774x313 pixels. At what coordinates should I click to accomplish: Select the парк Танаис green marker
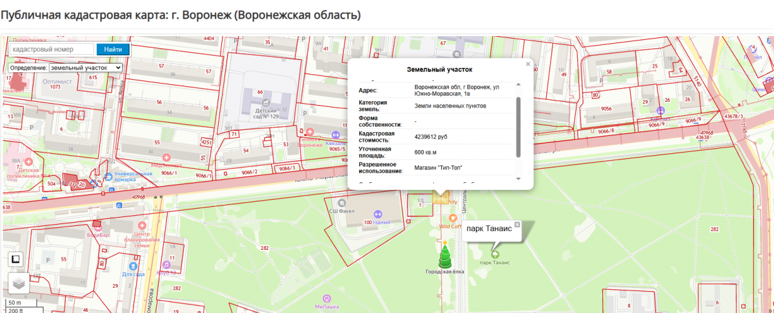(495, 253)
